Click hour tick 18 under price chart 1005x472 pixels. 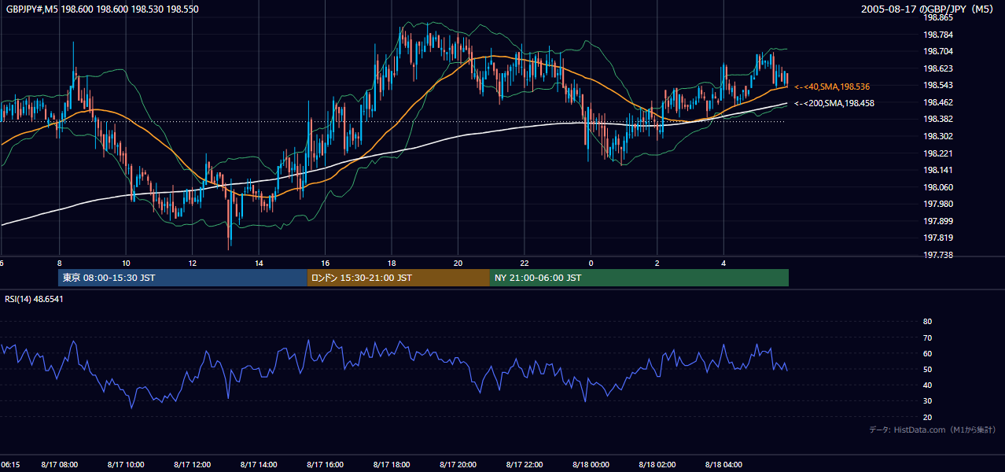(392, 263)
